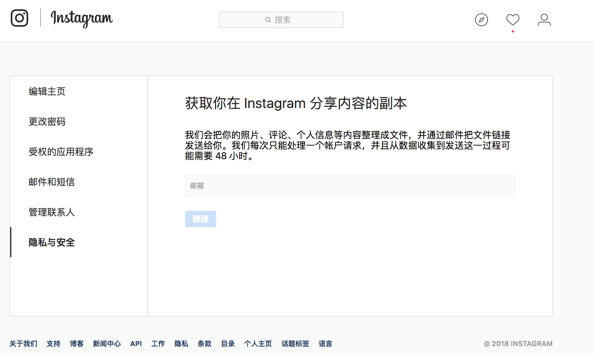Open the Explore compass icon
The width and height of the screenshot is (594, 356).
point(481,20)
